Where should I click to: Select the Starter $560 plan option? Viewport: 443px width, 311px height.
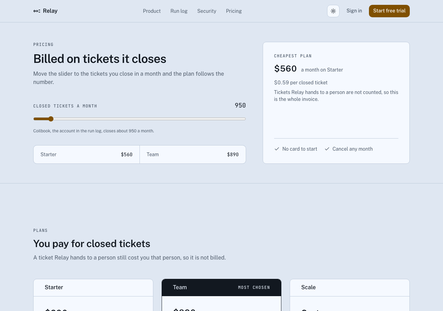[87, 154]
